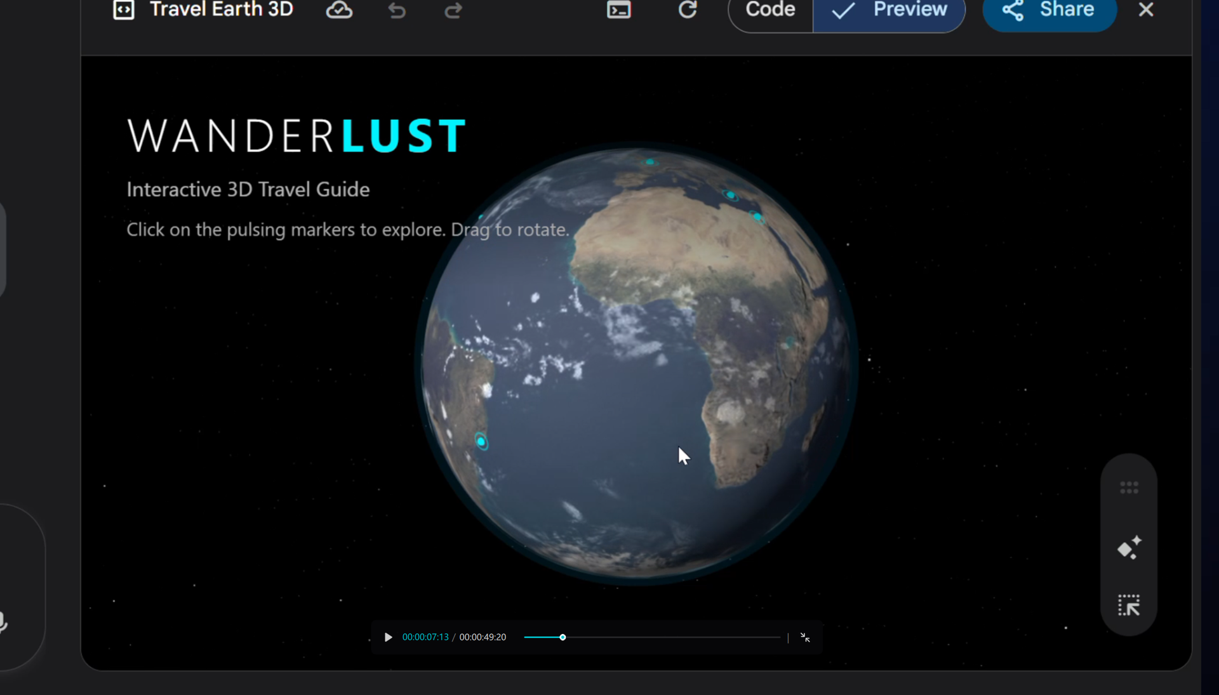Click the code brackets icon beside title
Viewport: 1219px width, 695px height.
(x=124, y=10)
